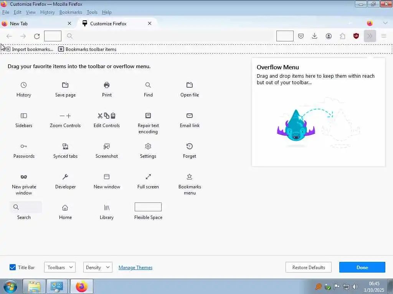Click the reload page button

point(37,36)
